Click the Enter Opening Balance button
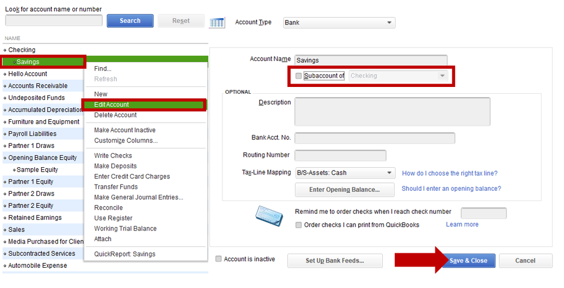The width and height of the screenshot is (564, 288). click(344, 190)
